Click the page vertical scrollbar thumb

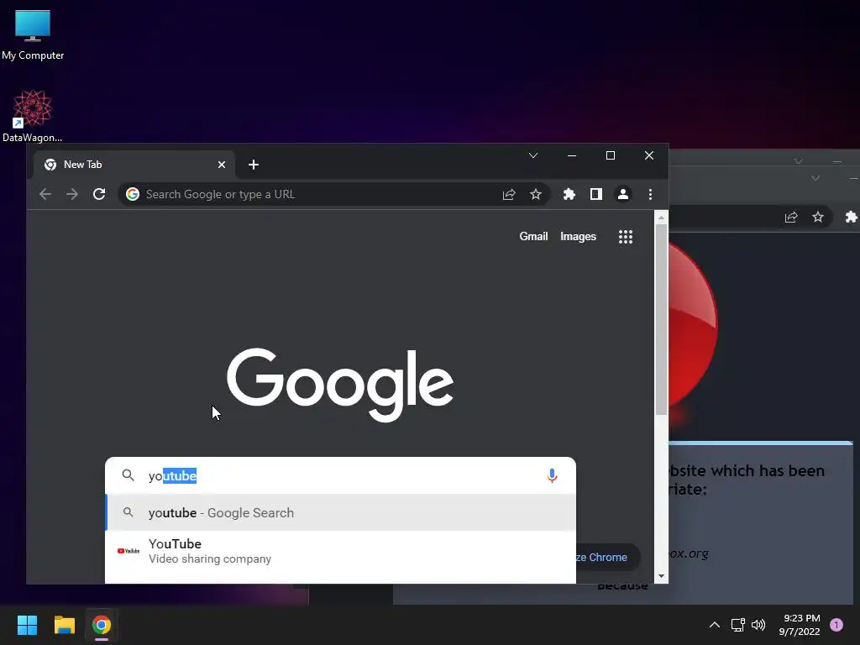coord(662,320)
